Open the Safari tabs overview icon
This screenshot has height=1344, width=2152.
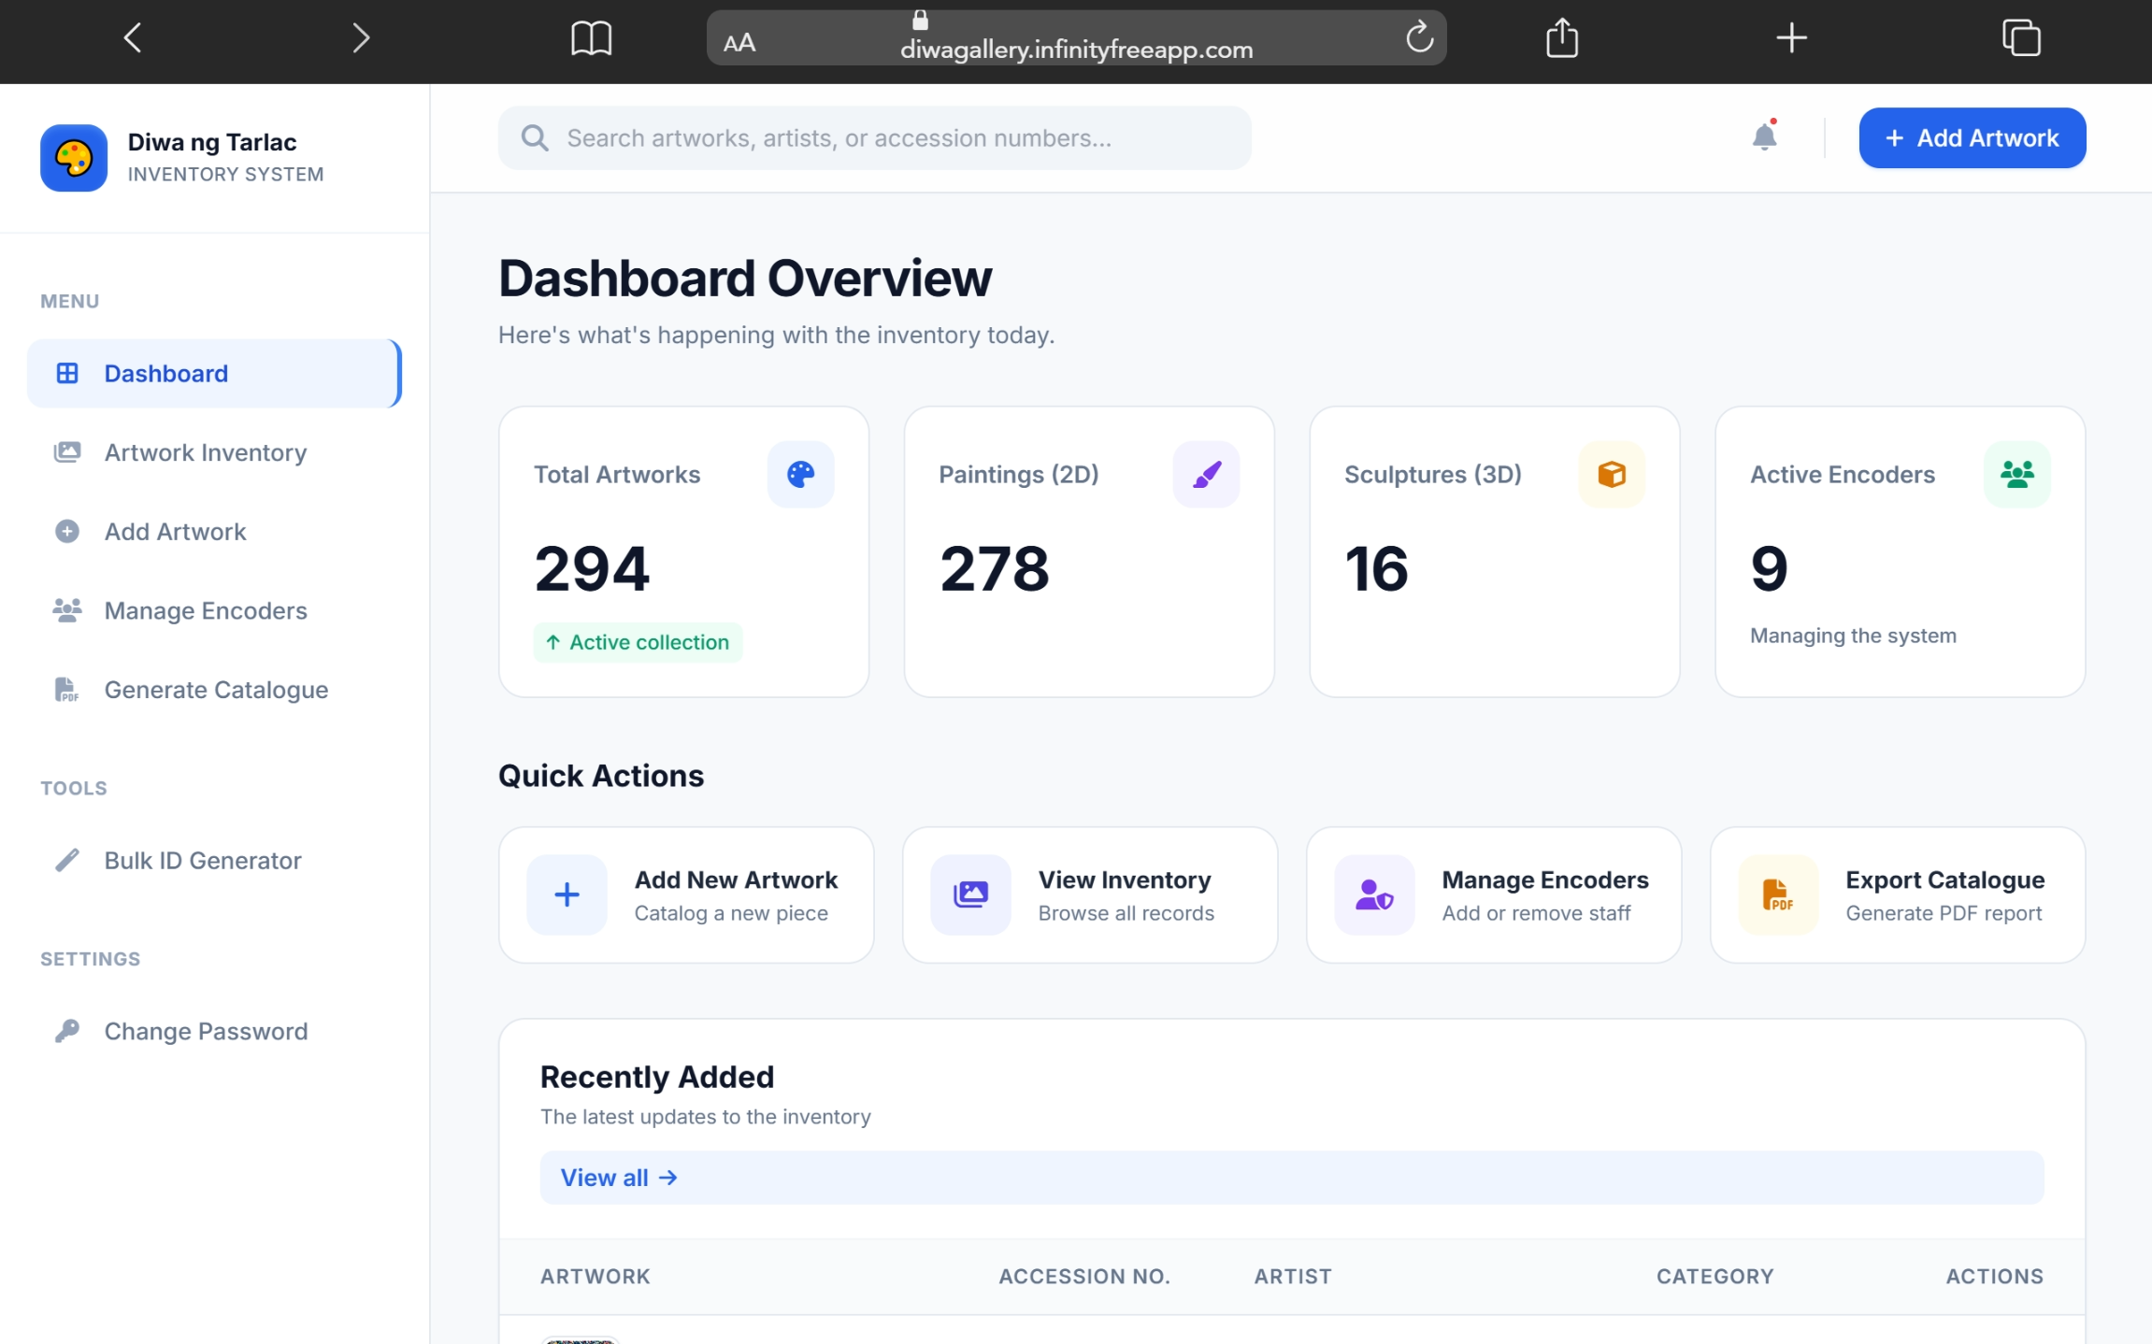click(x=2020, y=38)
